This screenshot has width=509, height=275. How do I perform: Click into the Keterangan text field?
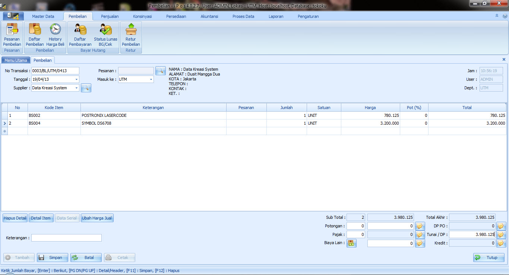(x=66, y=238)
